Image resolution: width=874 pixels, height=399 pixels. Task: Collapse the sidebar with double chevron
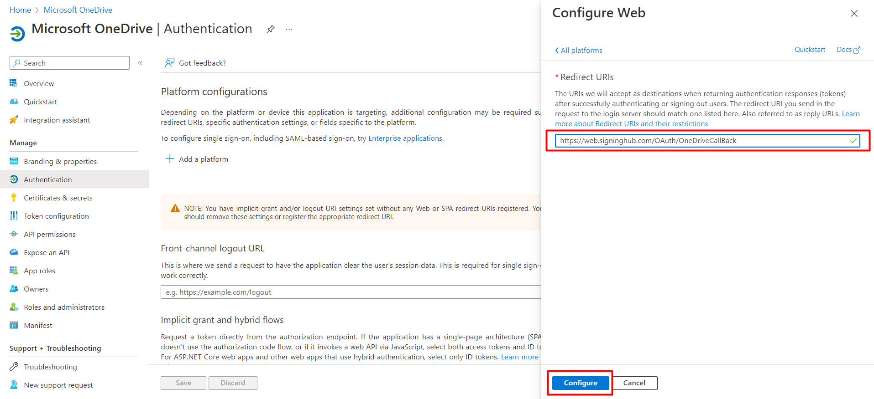pos(141,63)
